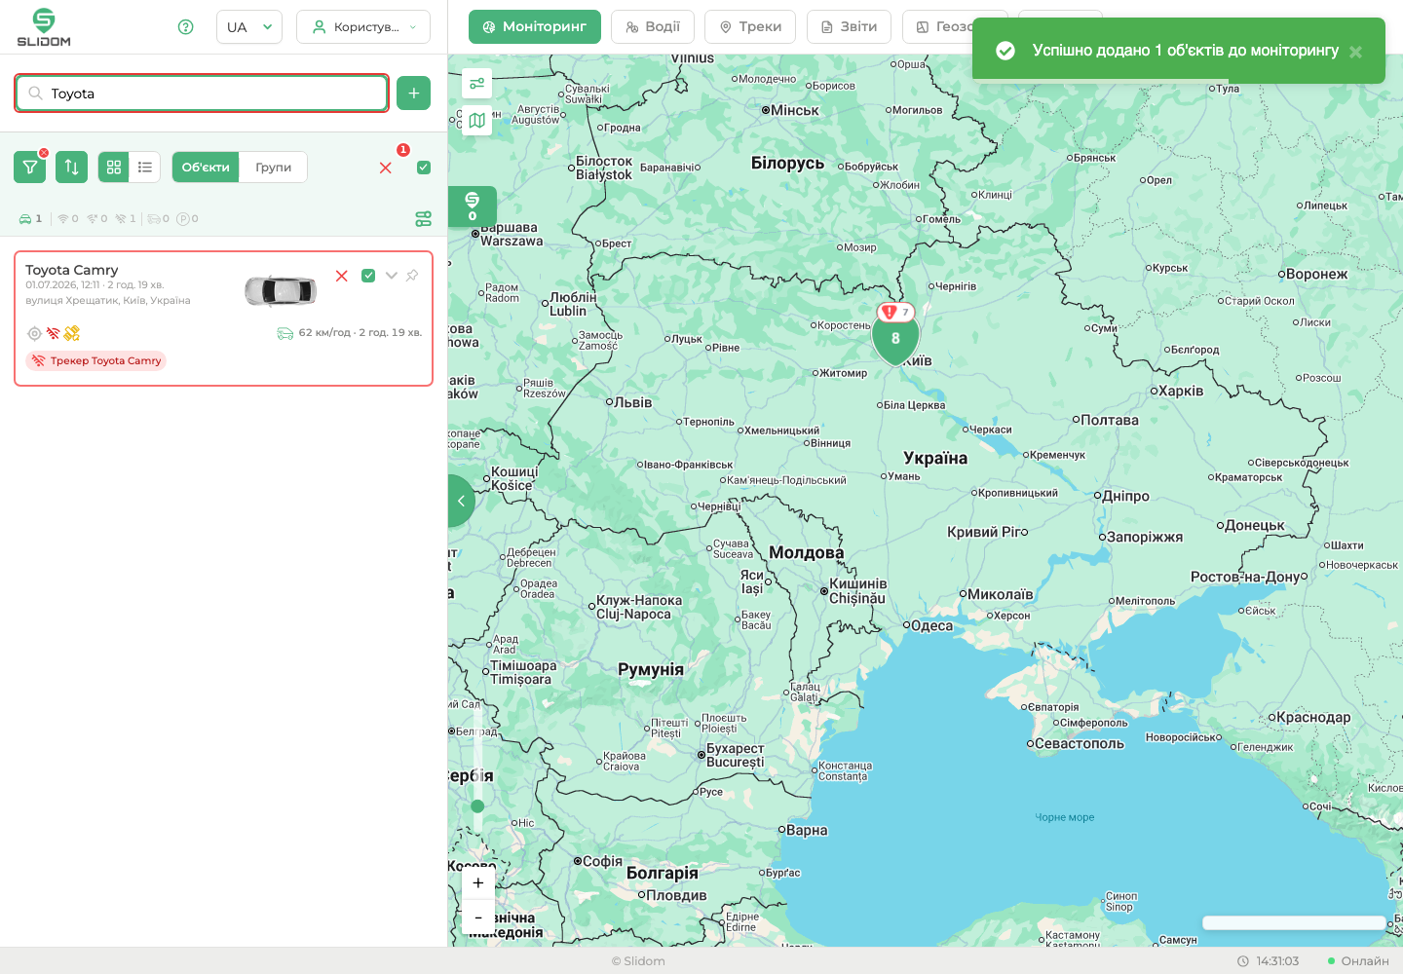Click the Львів city label on the map
The image size is (1403, 974).
[633, 402]
